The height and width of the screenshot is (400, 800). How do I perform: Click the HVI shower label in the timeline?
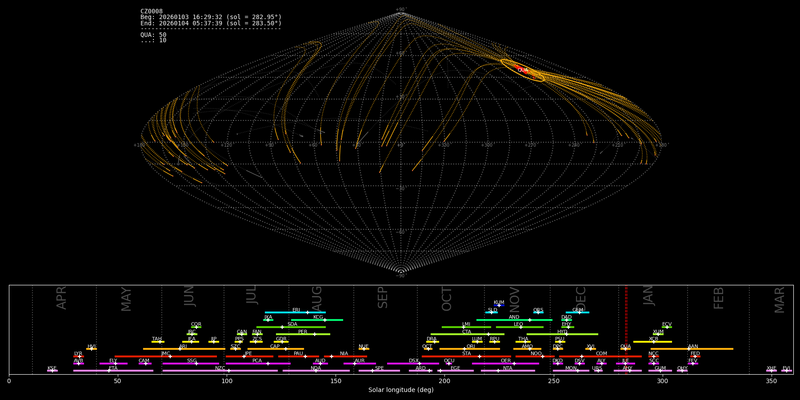(92, 346)
